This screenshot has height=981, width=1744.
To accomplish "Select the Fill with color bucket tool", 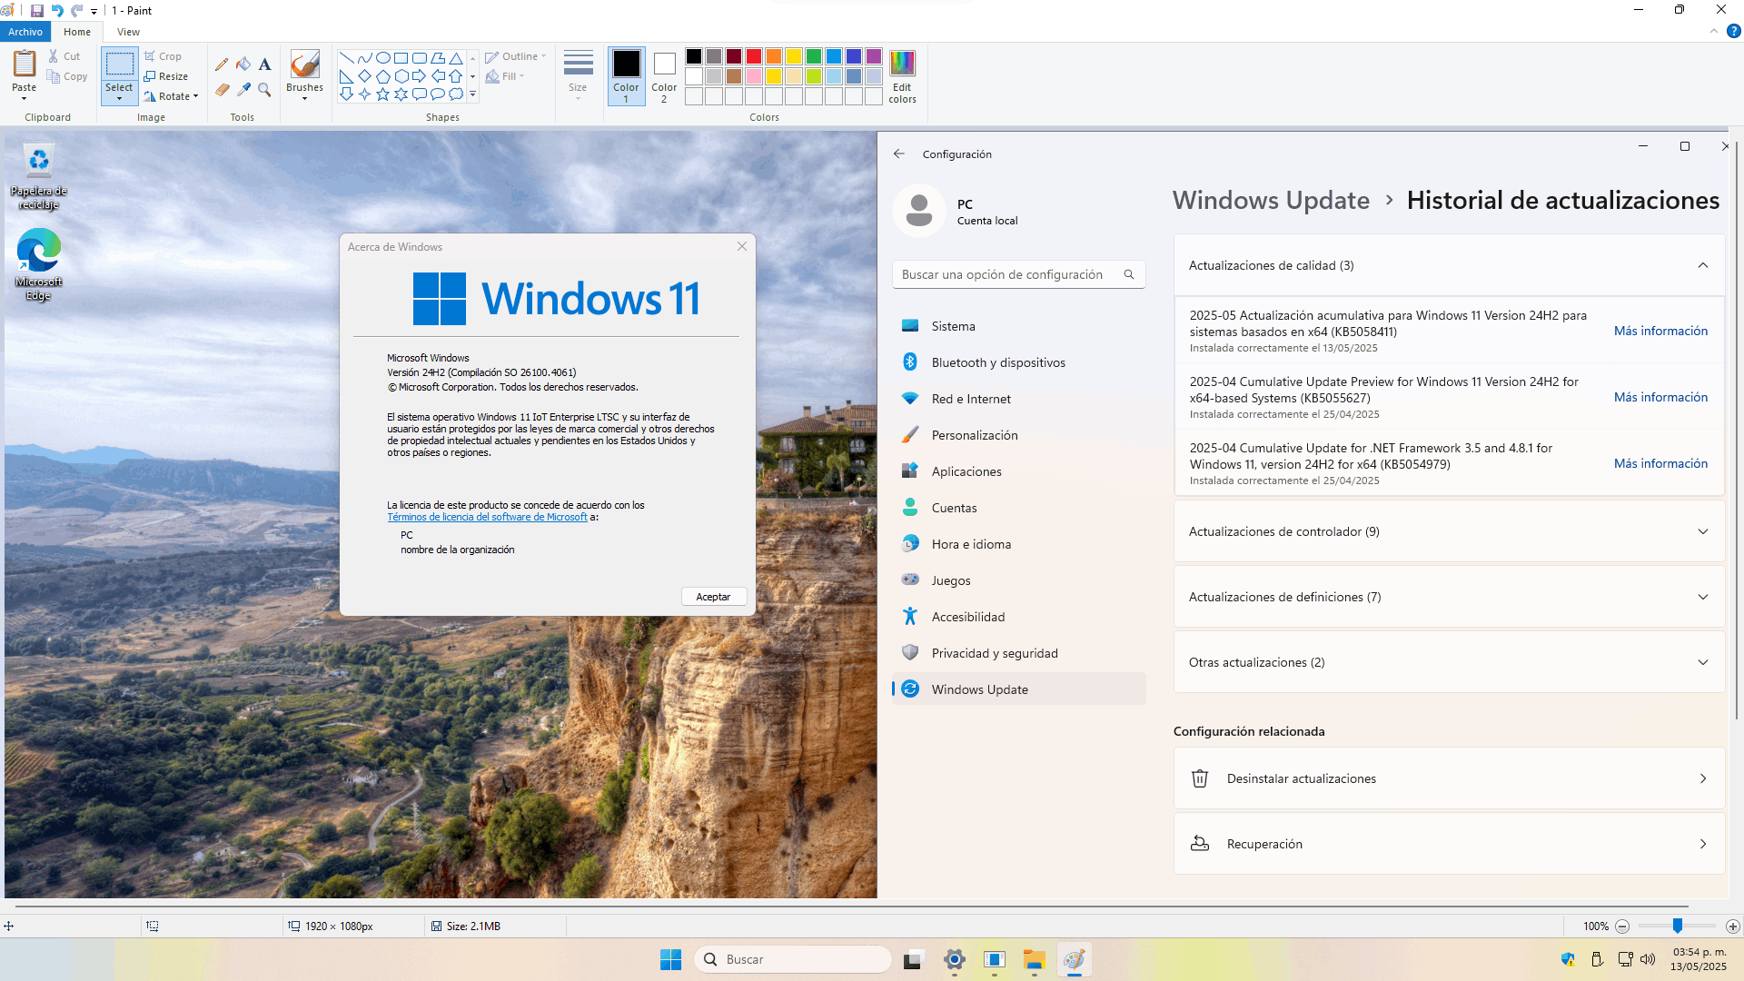I will tap(243, 64).
